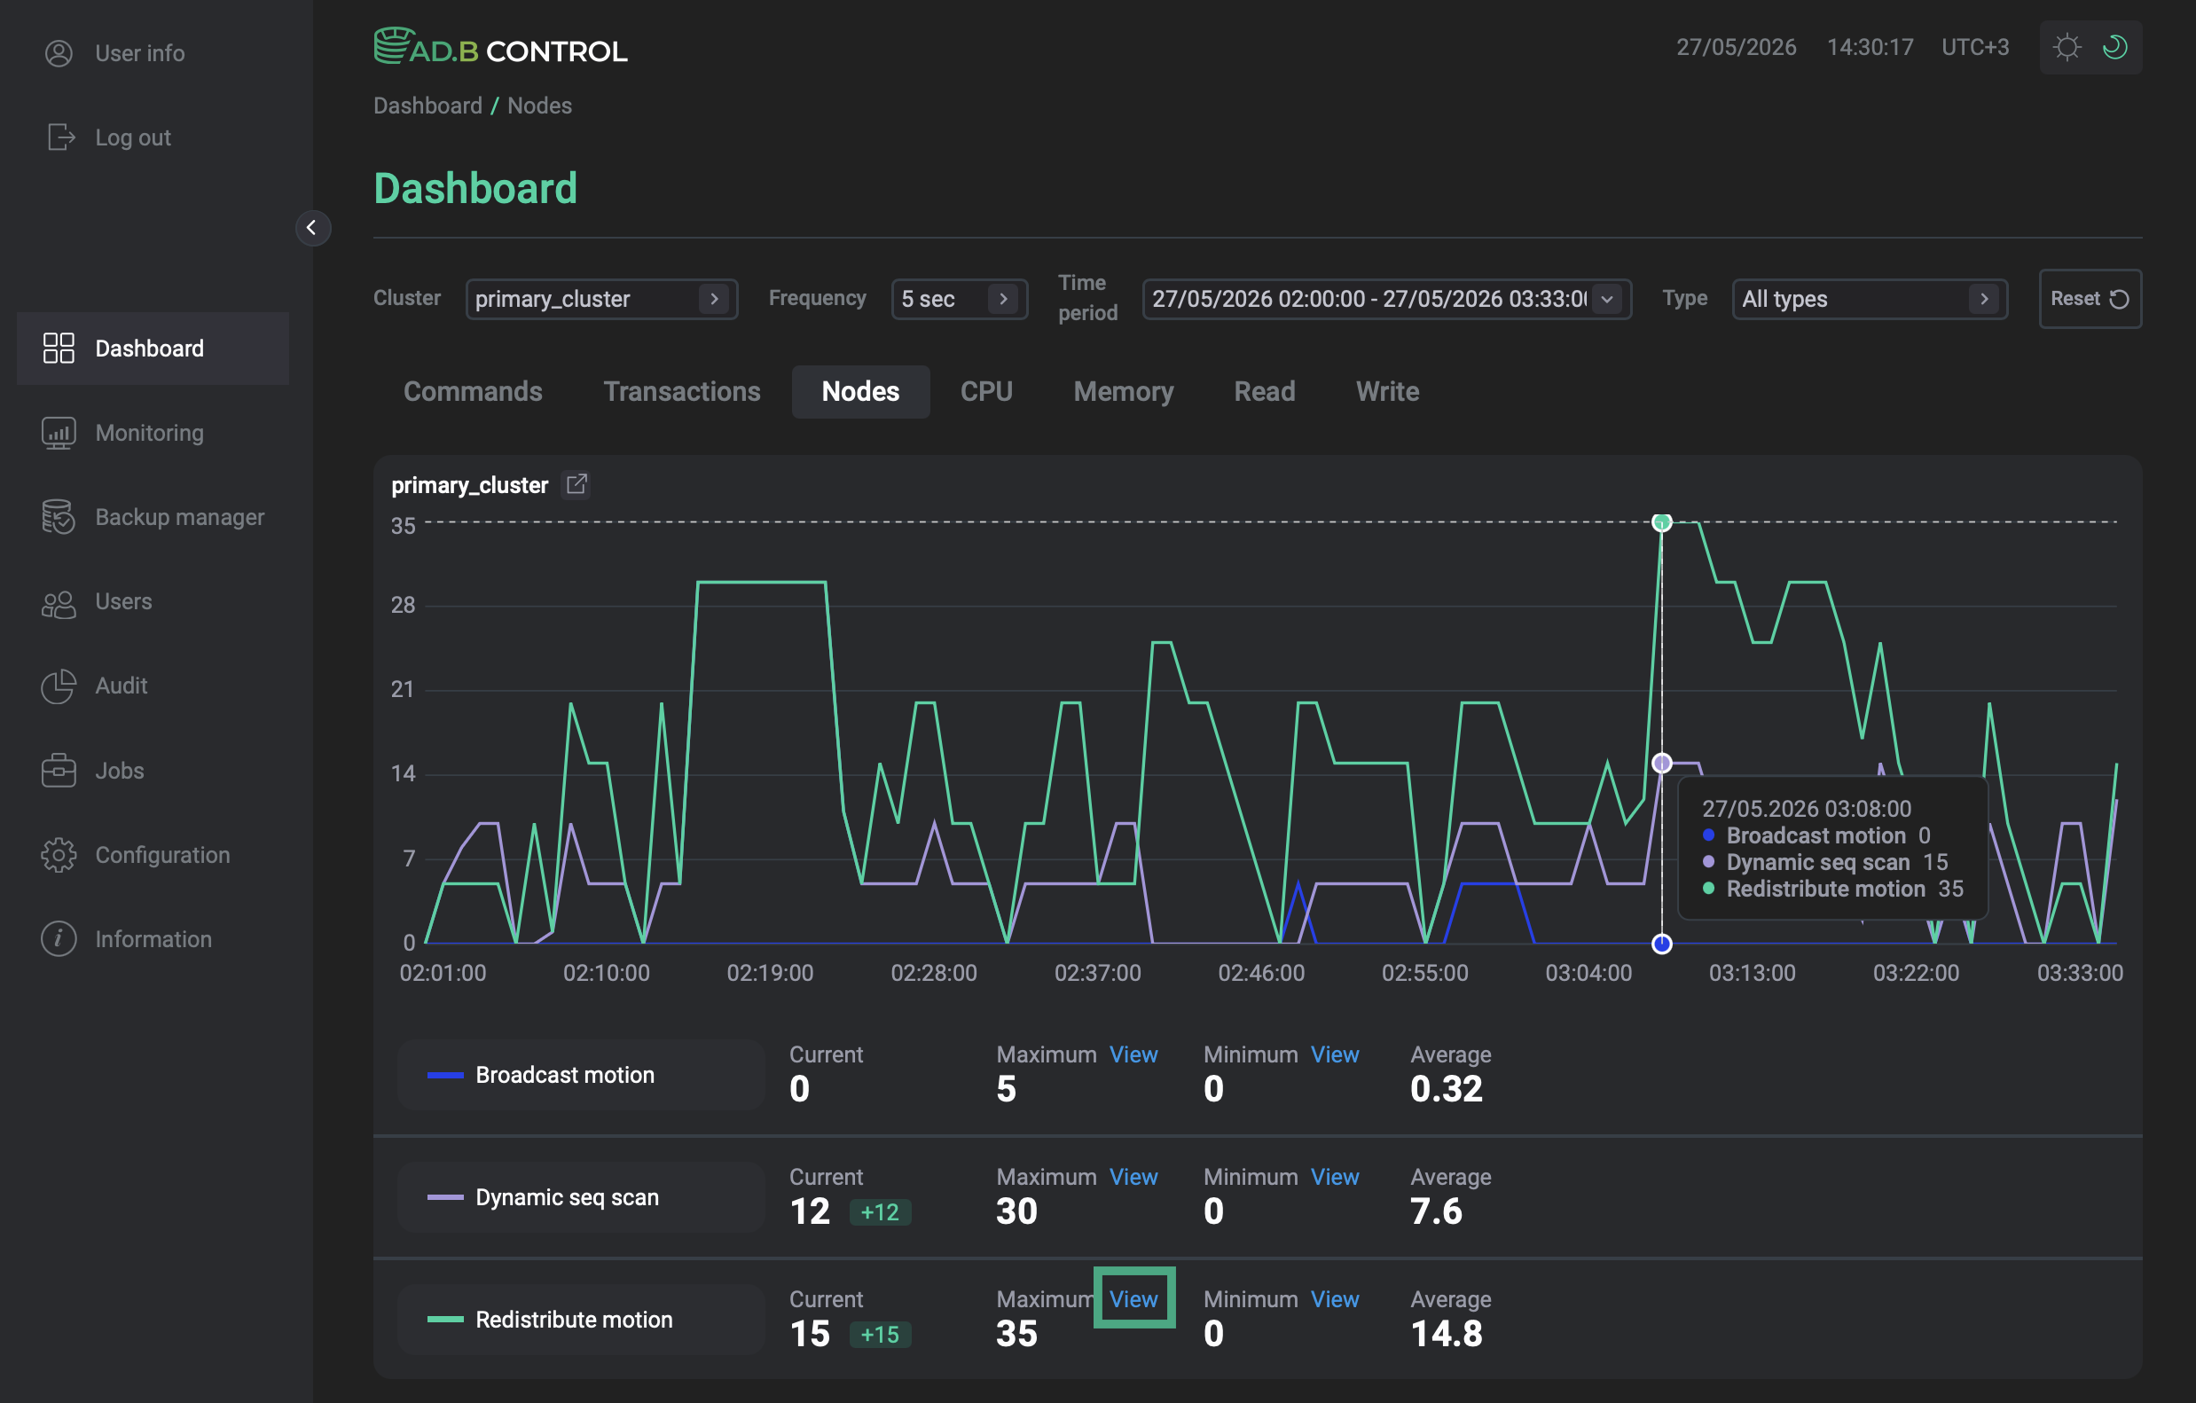The height and width of the screenshot is (1403, 2196).
Task: Click the Audit pie chart icon
Action: pos(59,686)
